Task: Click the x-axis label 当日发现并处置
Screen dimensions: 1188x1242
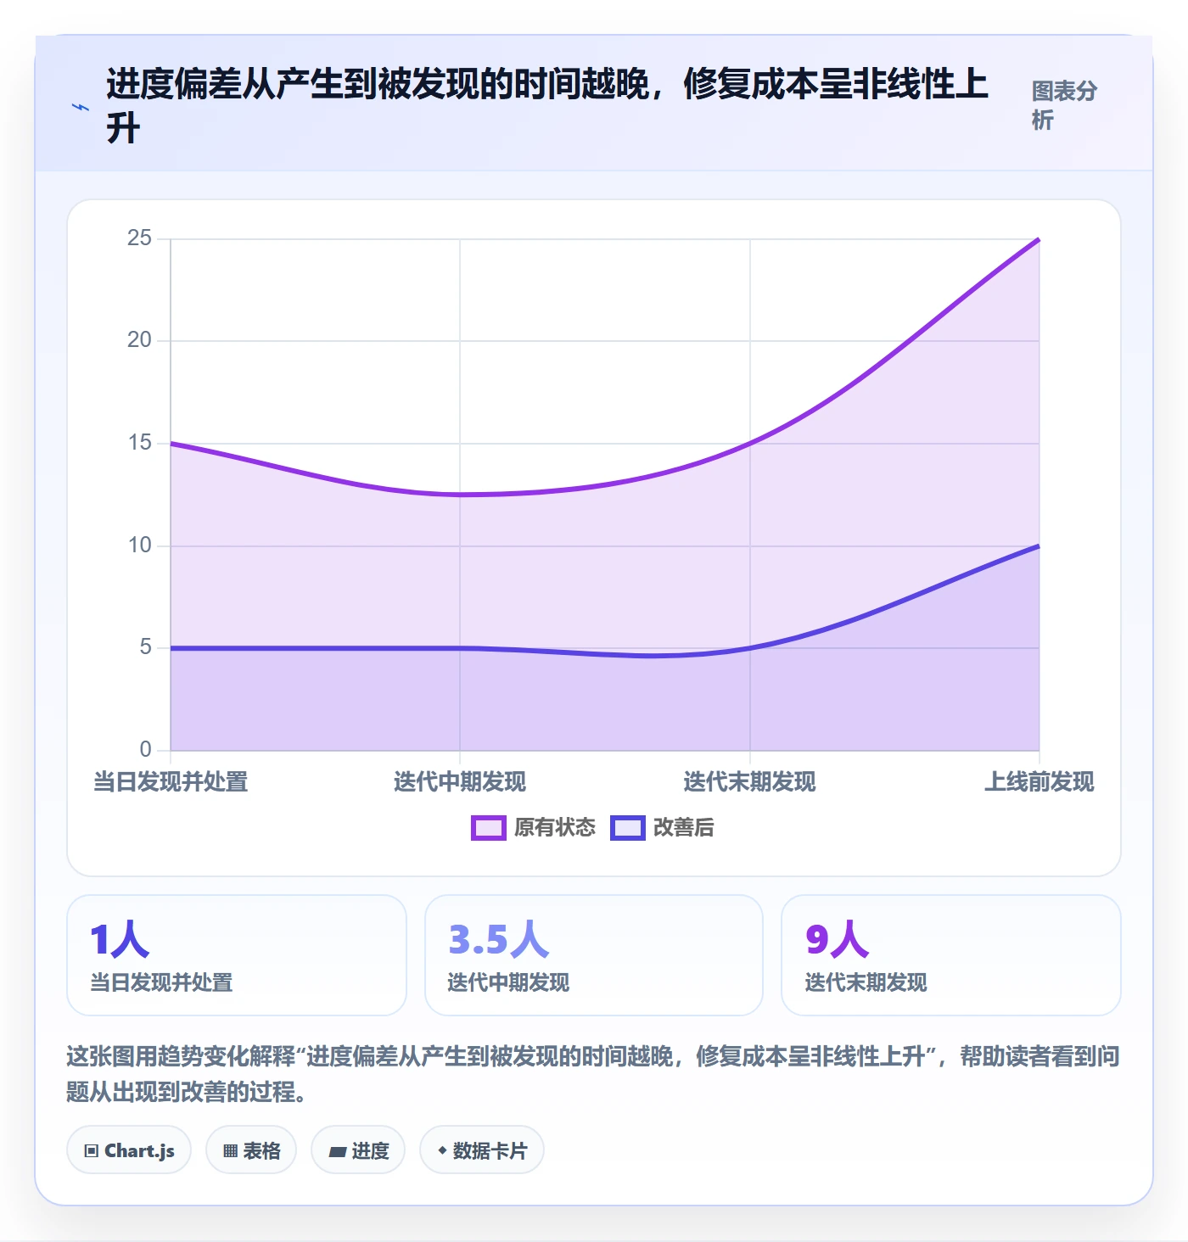Action: pyautogui.click(x=171, y=782)
